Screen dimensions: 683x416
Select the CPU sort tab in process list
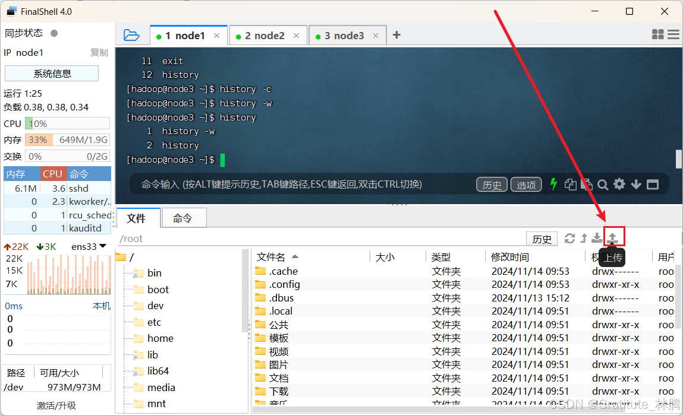(53, 174)
